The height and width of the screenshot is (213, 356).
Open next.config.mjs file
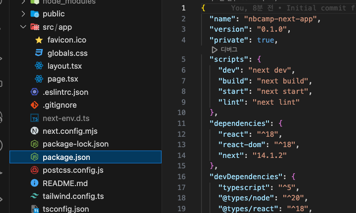70,131
